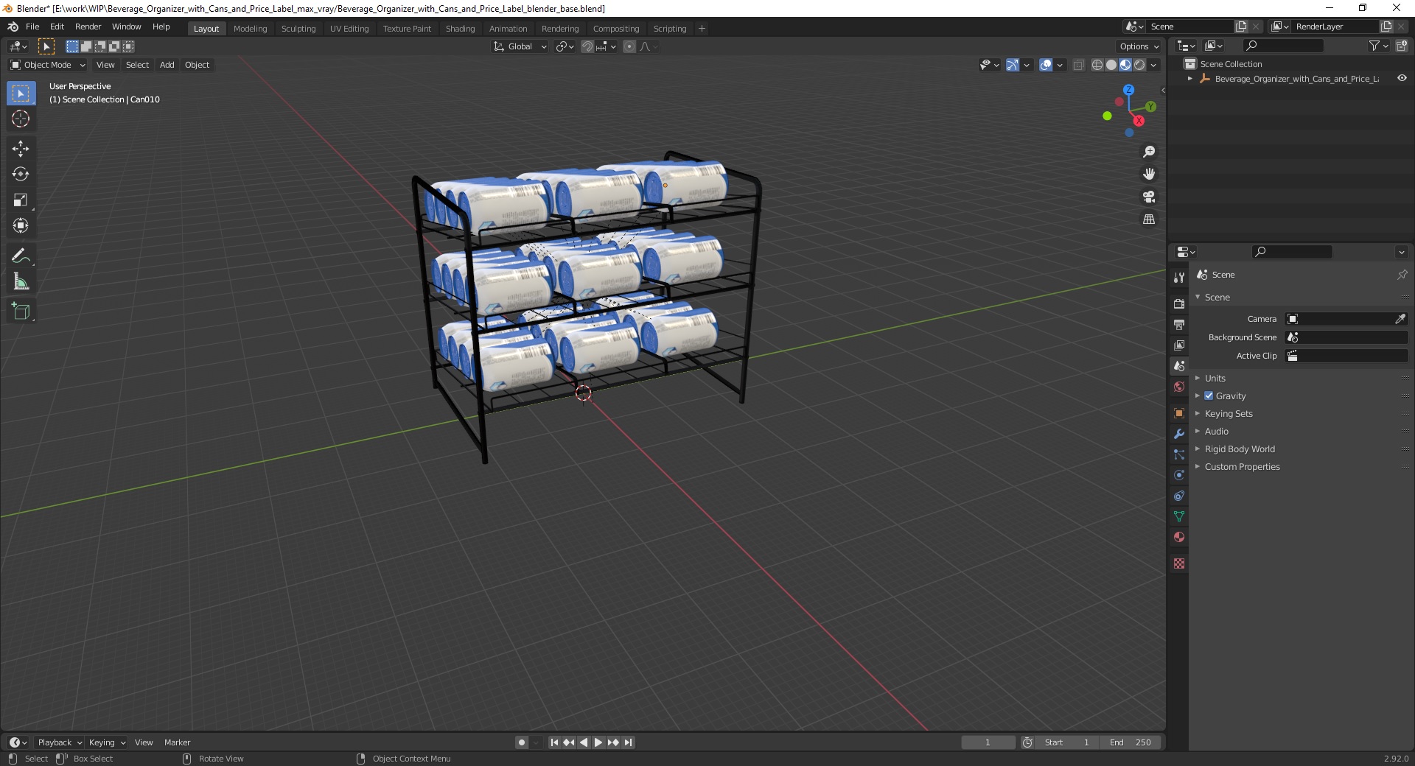Switch perspective/orthographic grid gizmo
1415x766 pixels.
1149,219
